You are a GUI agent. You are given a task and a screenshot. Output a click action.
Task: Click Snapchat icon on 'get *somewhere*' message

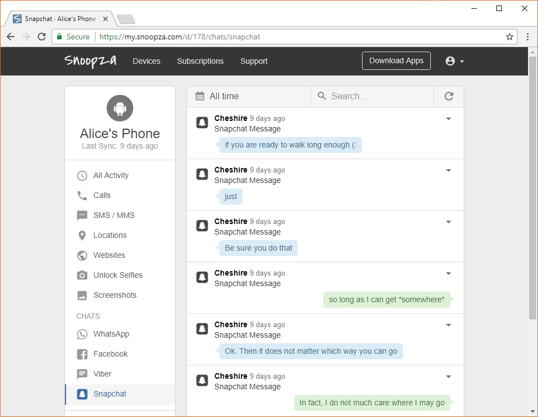pos(202,277)
